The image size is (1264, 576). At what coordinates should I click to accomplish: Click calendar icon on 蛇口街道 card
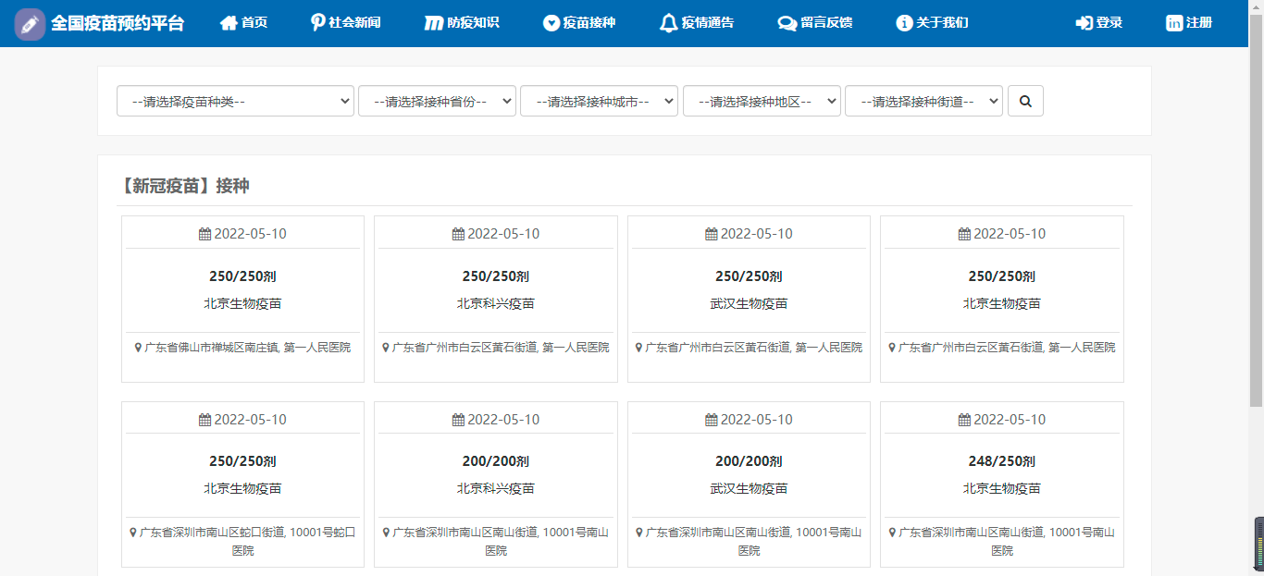click(204, 420)
